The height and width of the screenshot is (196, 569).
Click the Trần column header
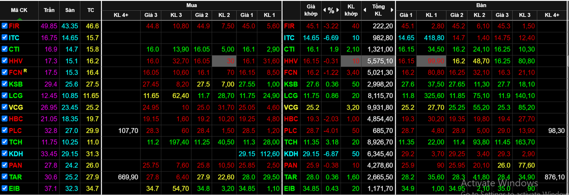[x=49, y=10]
